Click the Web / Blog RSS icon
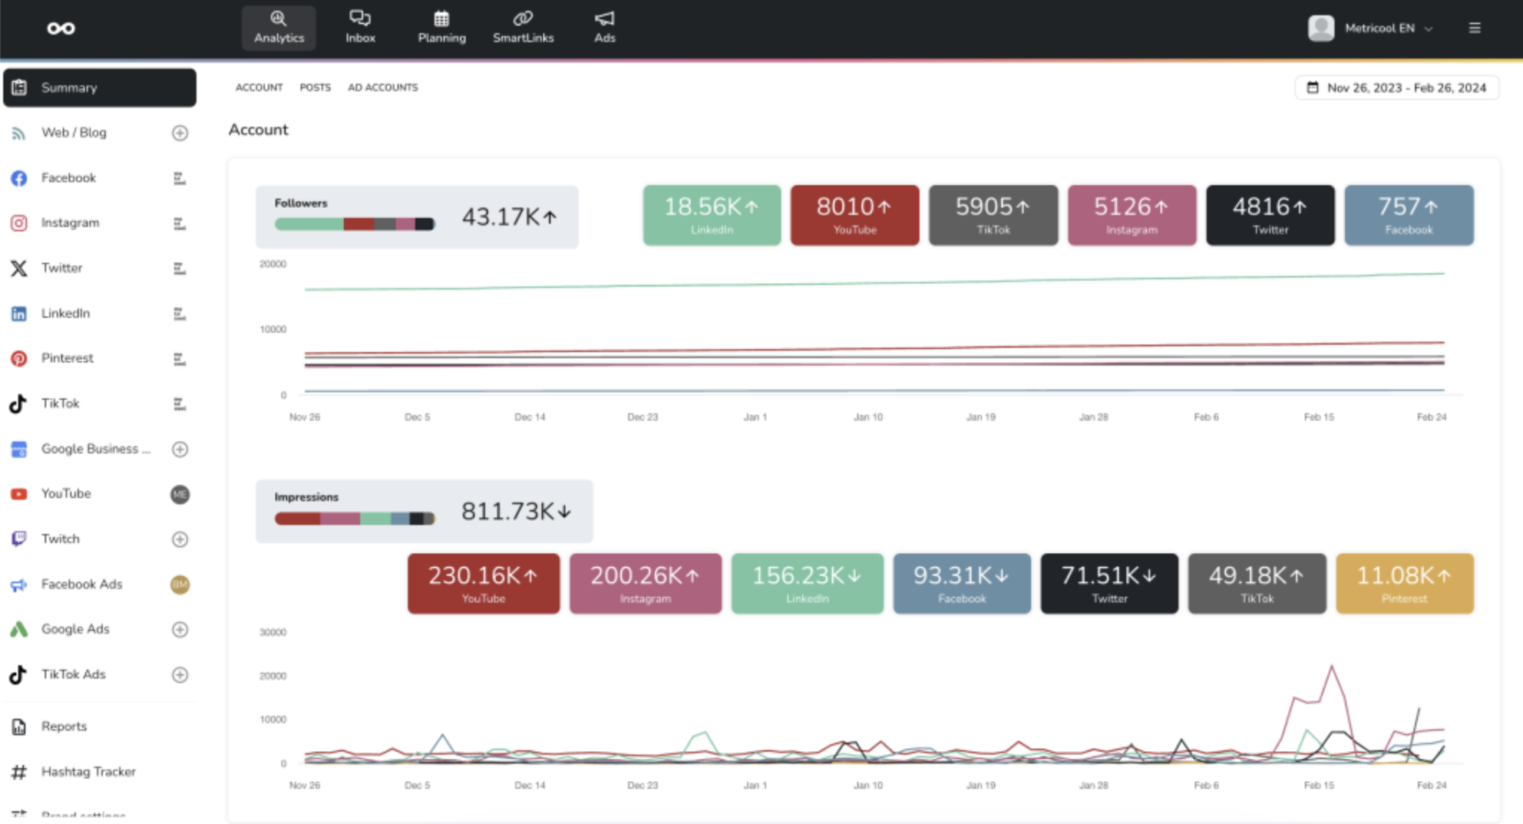Viewport: 1523px width, 824px height. 18,133
